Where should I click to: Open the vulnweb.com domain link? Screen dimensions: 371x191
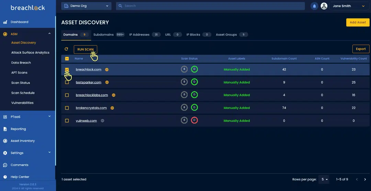86,121
